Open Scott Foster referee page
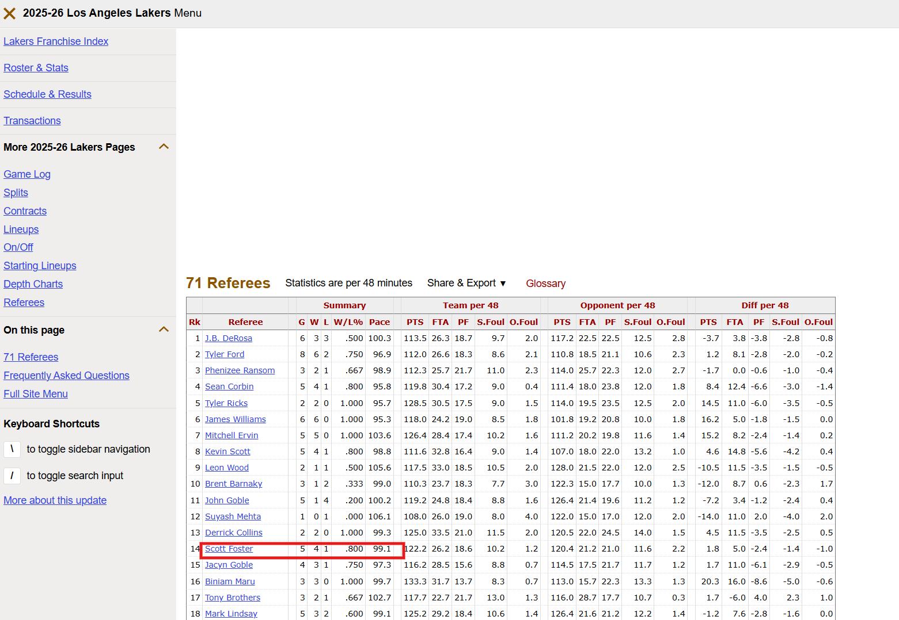The image size is (899, 620). (229, 549)
